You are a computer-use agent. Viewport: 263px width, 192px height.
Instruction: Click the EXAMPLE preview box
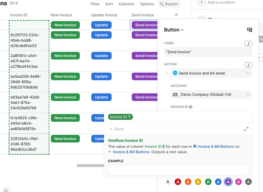pos(178,170)
